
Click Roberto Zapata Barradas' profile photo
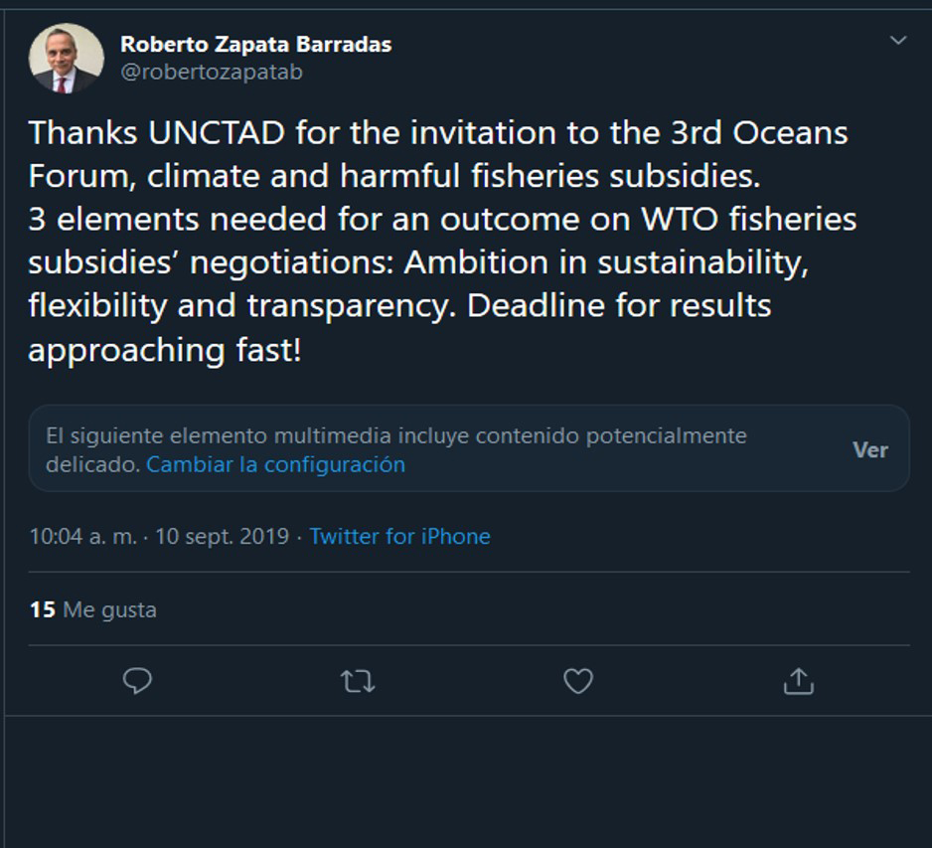coord(67,58)
